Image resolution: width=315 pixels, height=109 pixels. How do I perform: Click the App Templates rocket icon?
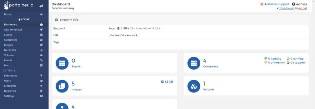(x=41, y=30)
